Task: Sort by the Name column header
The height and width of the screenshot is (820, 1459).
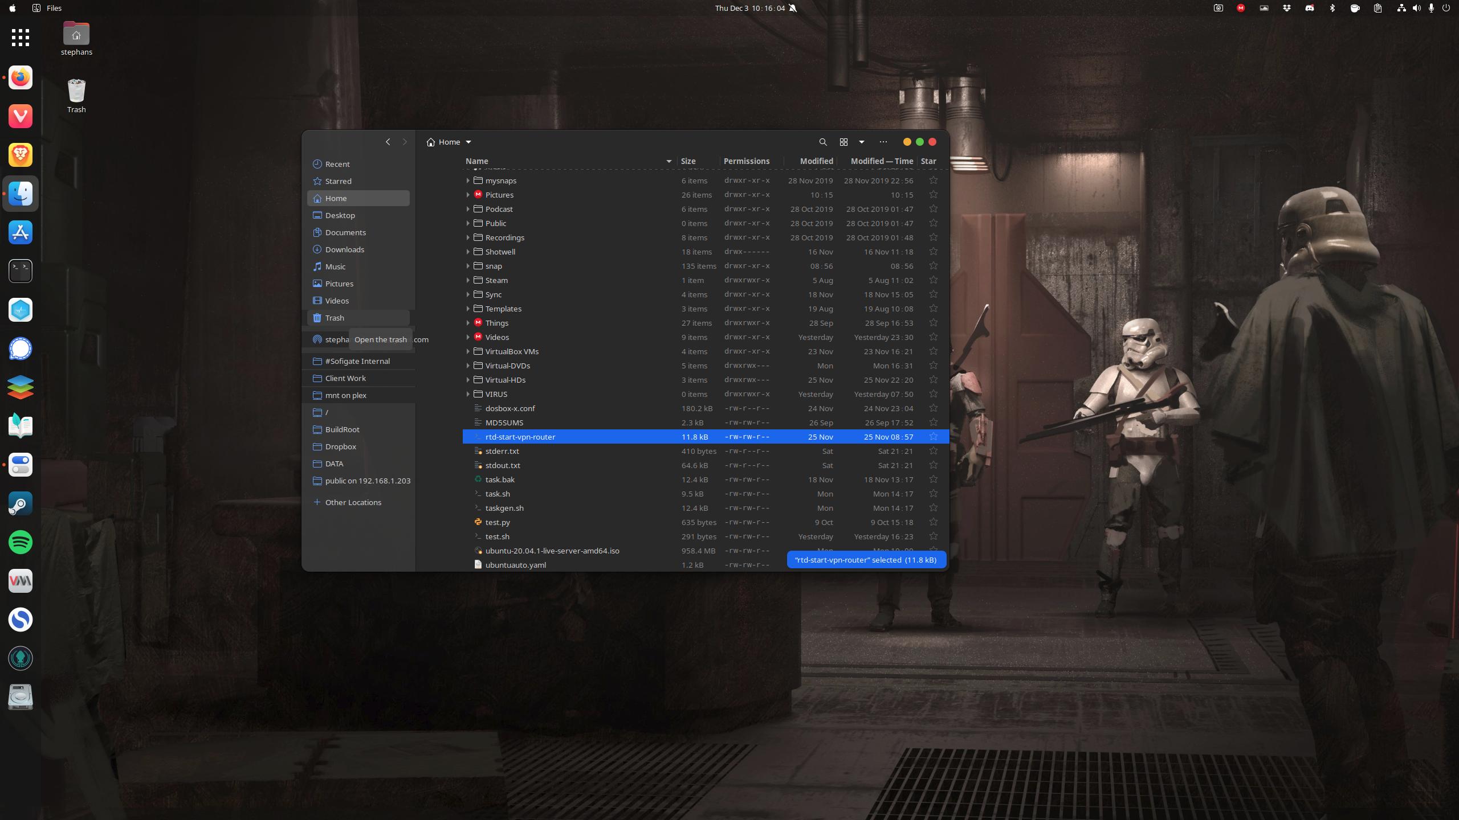Action: coord(569,161)
